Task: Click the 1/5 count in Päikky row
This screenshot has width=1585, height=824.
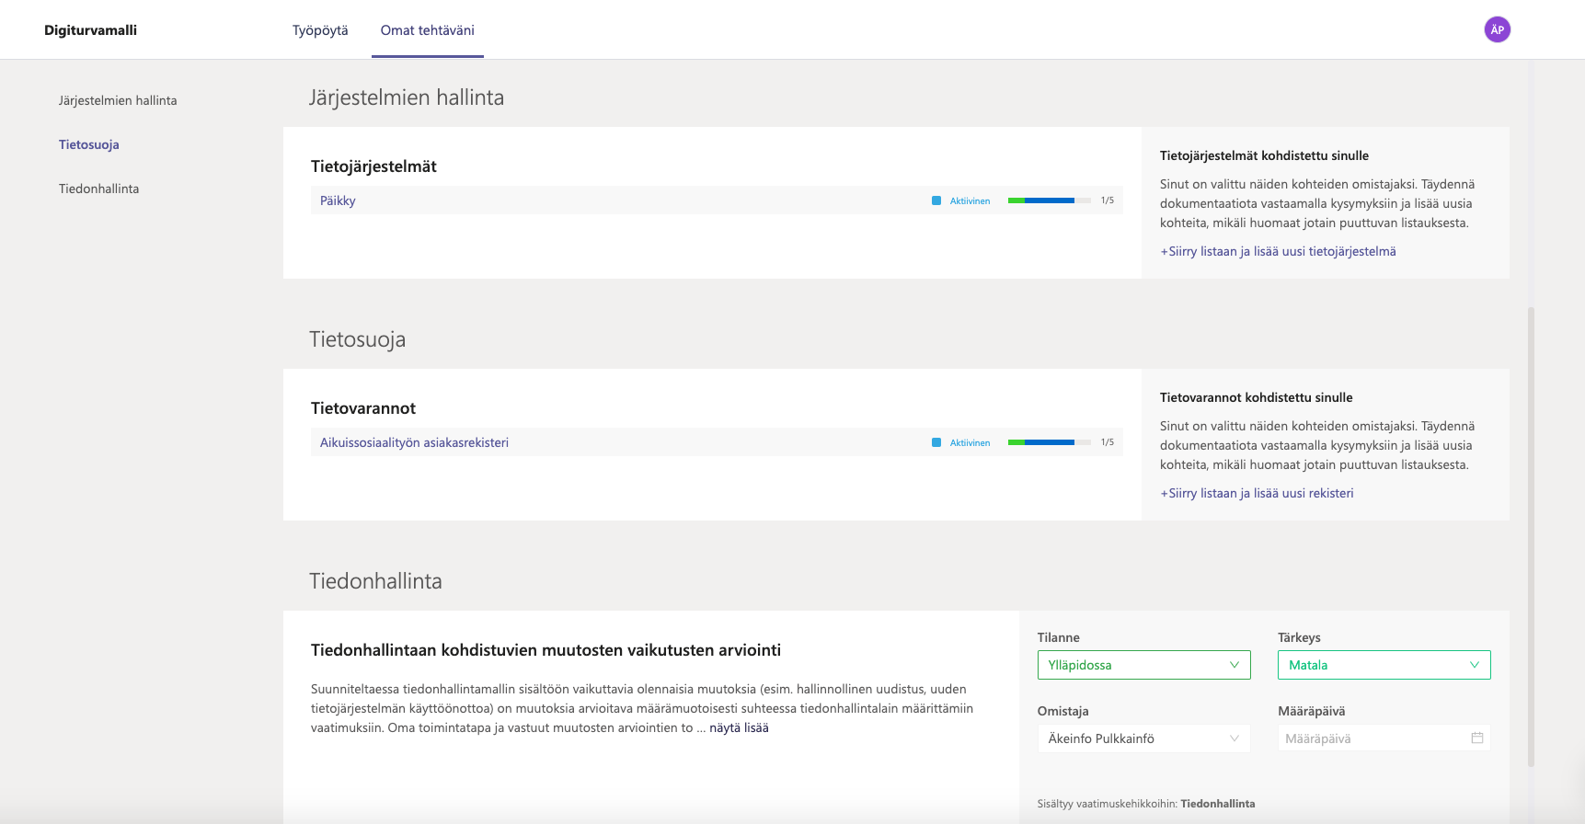Action: coord(1108,200)
